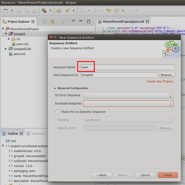This screenshot has height=185, width=185.
Task: Click Collapse All in Project Explorer
Action: coord(45,22)
